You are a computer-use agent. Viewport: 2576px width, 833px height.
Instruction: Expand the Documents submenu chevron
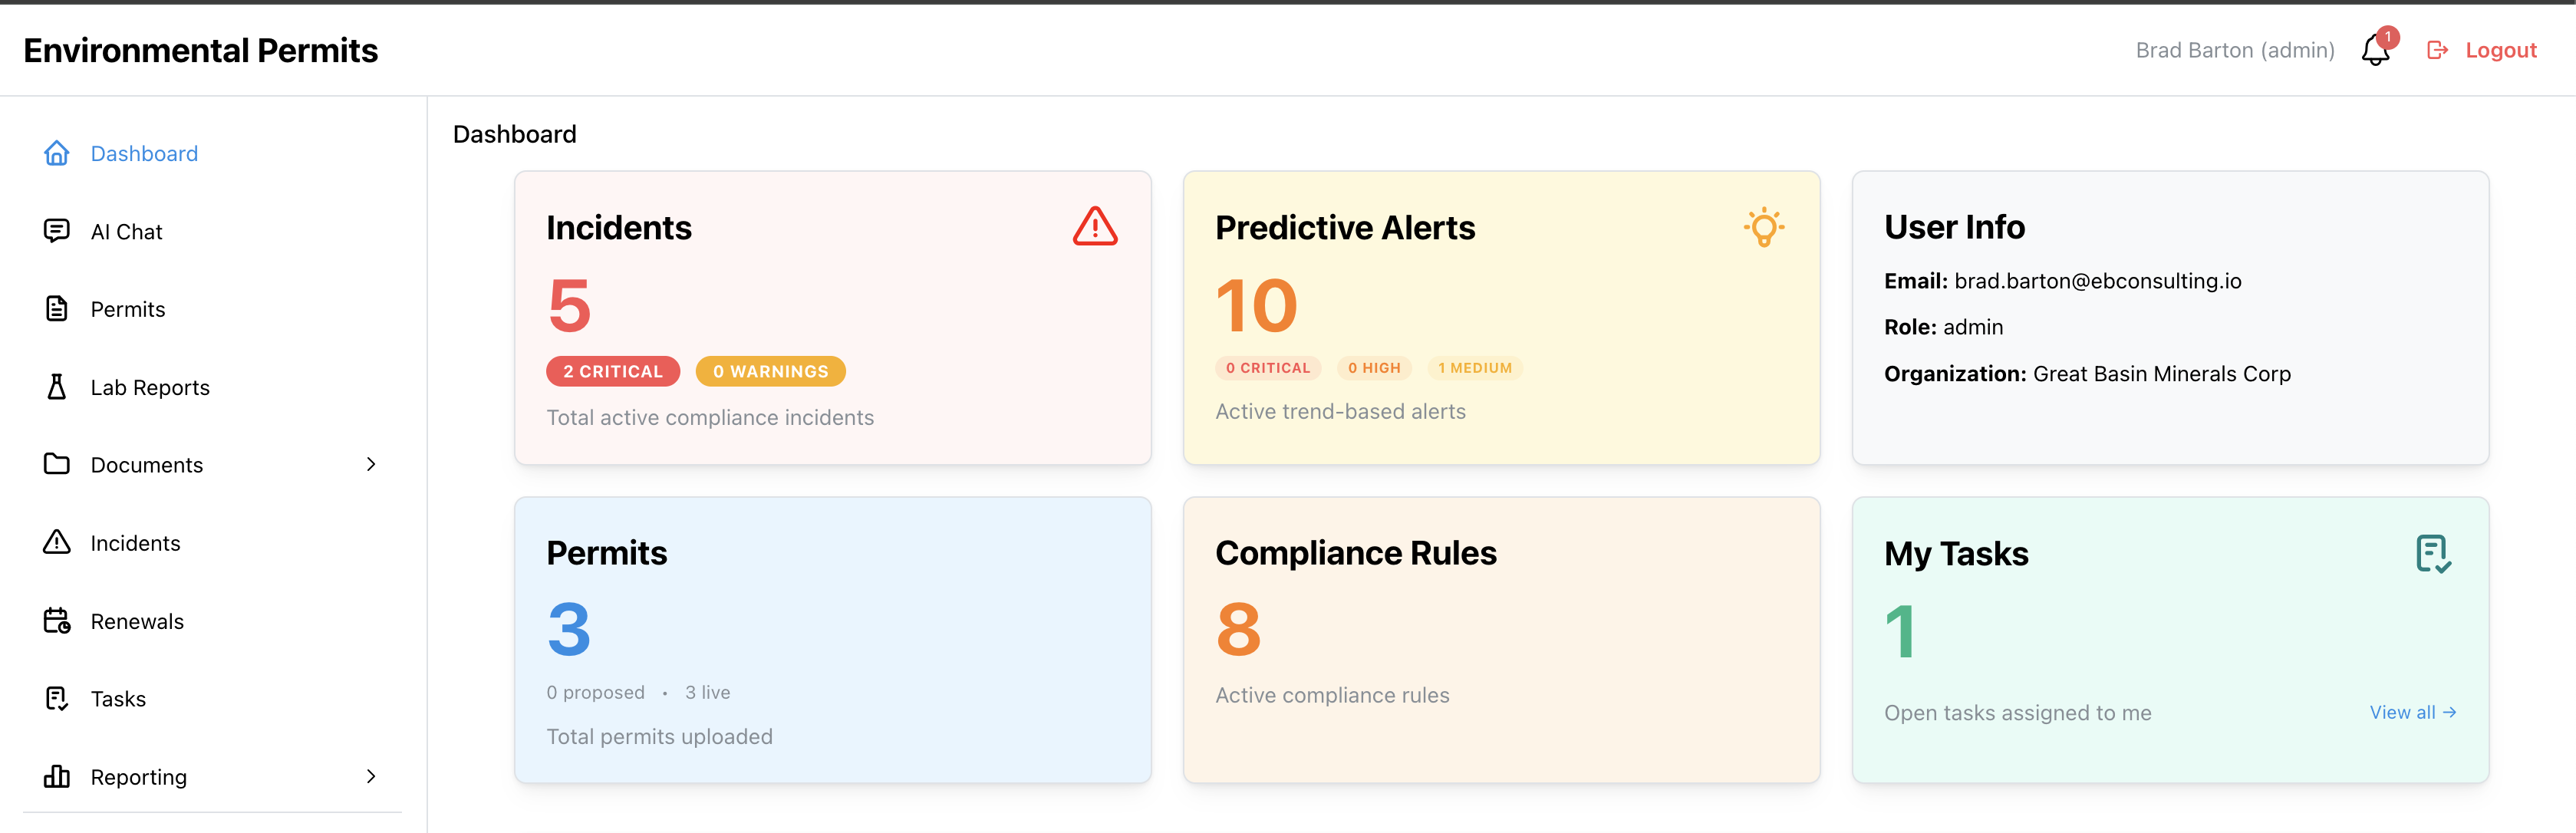coord(371,464)
